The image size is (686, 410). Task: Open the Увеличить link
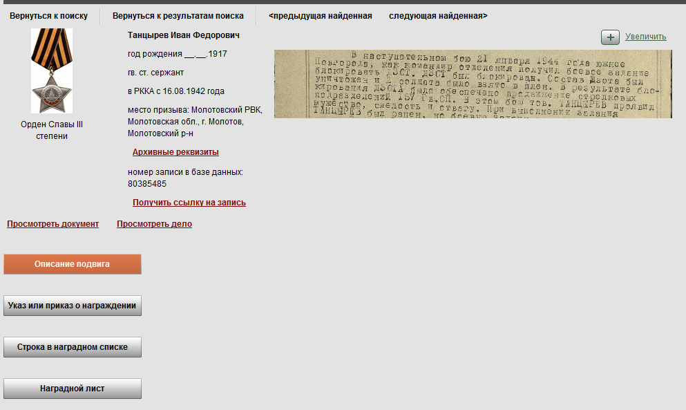click(x=645, y=37)
